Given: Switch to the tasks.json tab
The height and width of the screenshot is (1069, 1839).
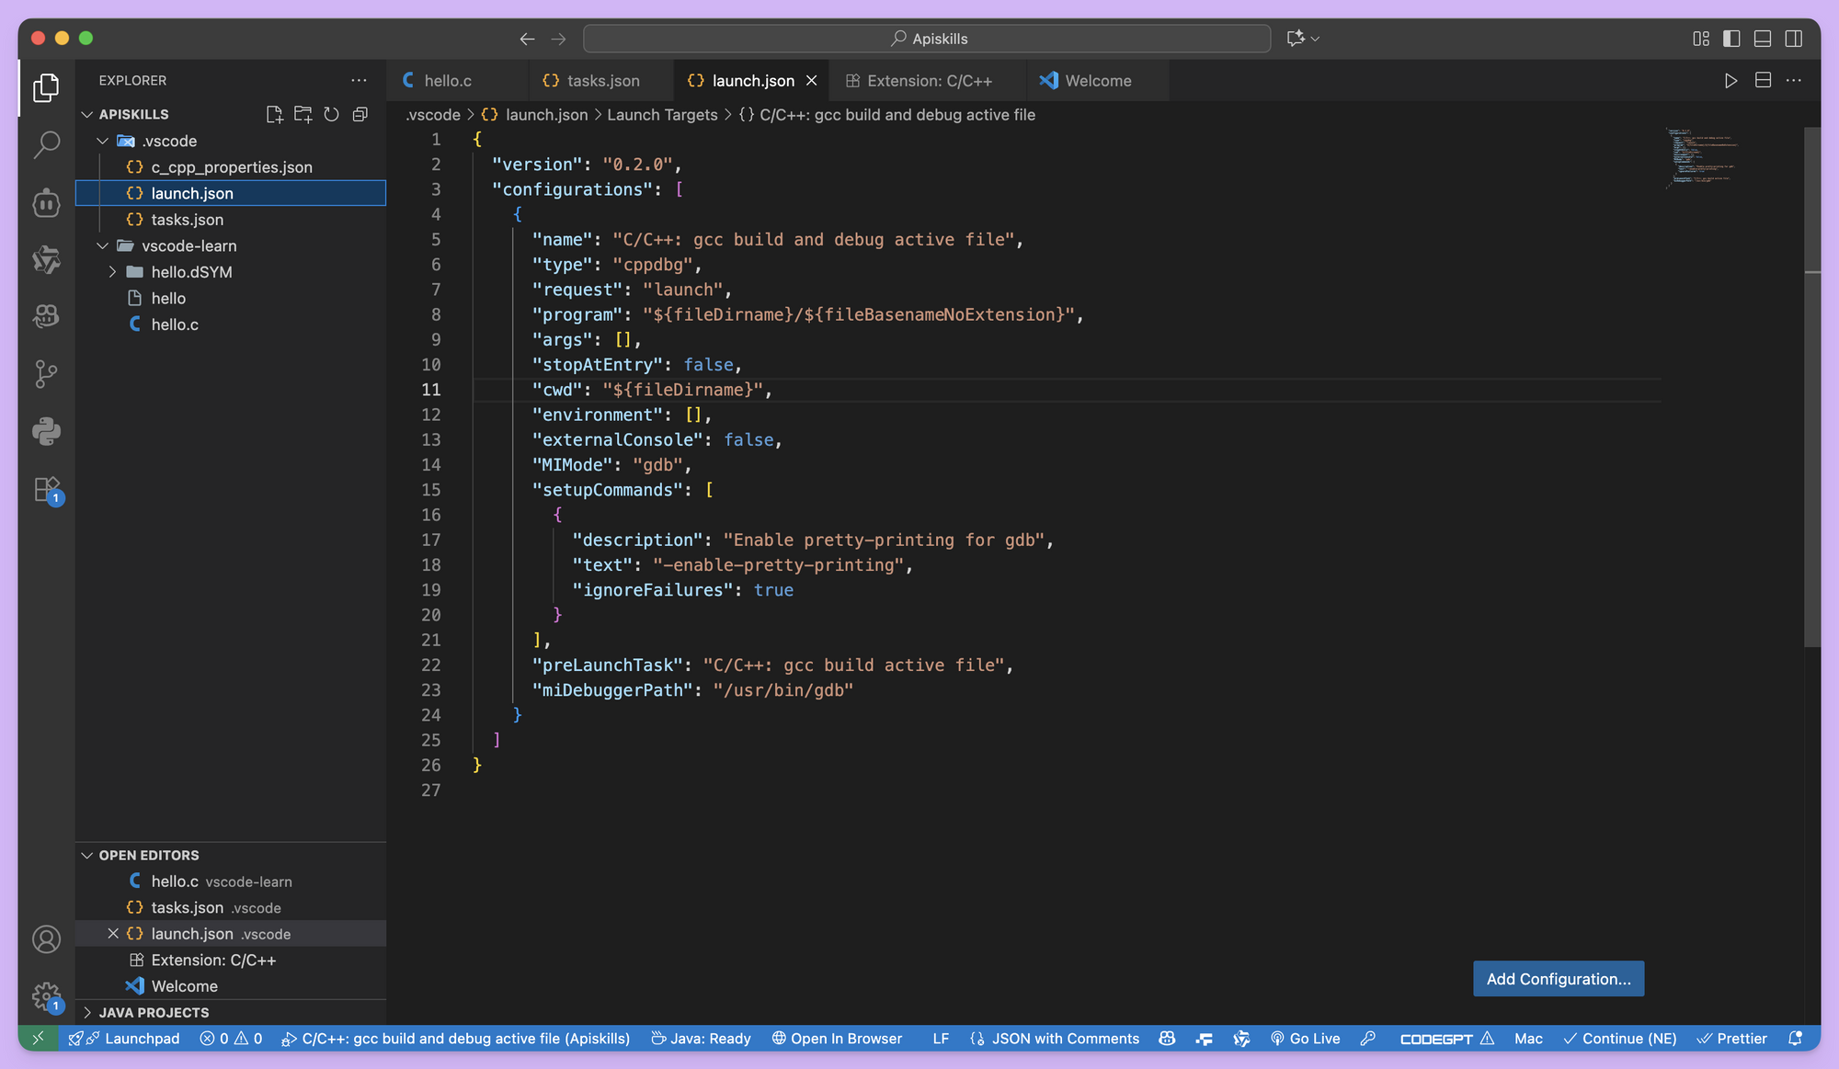Looking at the screenshot, I should pos(602,81).
